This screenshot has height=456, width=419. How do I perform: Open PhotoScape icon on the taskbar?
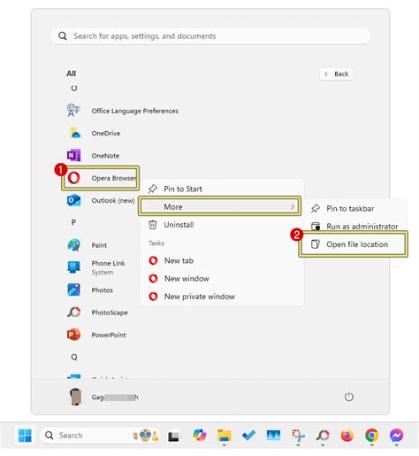click(x=323, y=436)
